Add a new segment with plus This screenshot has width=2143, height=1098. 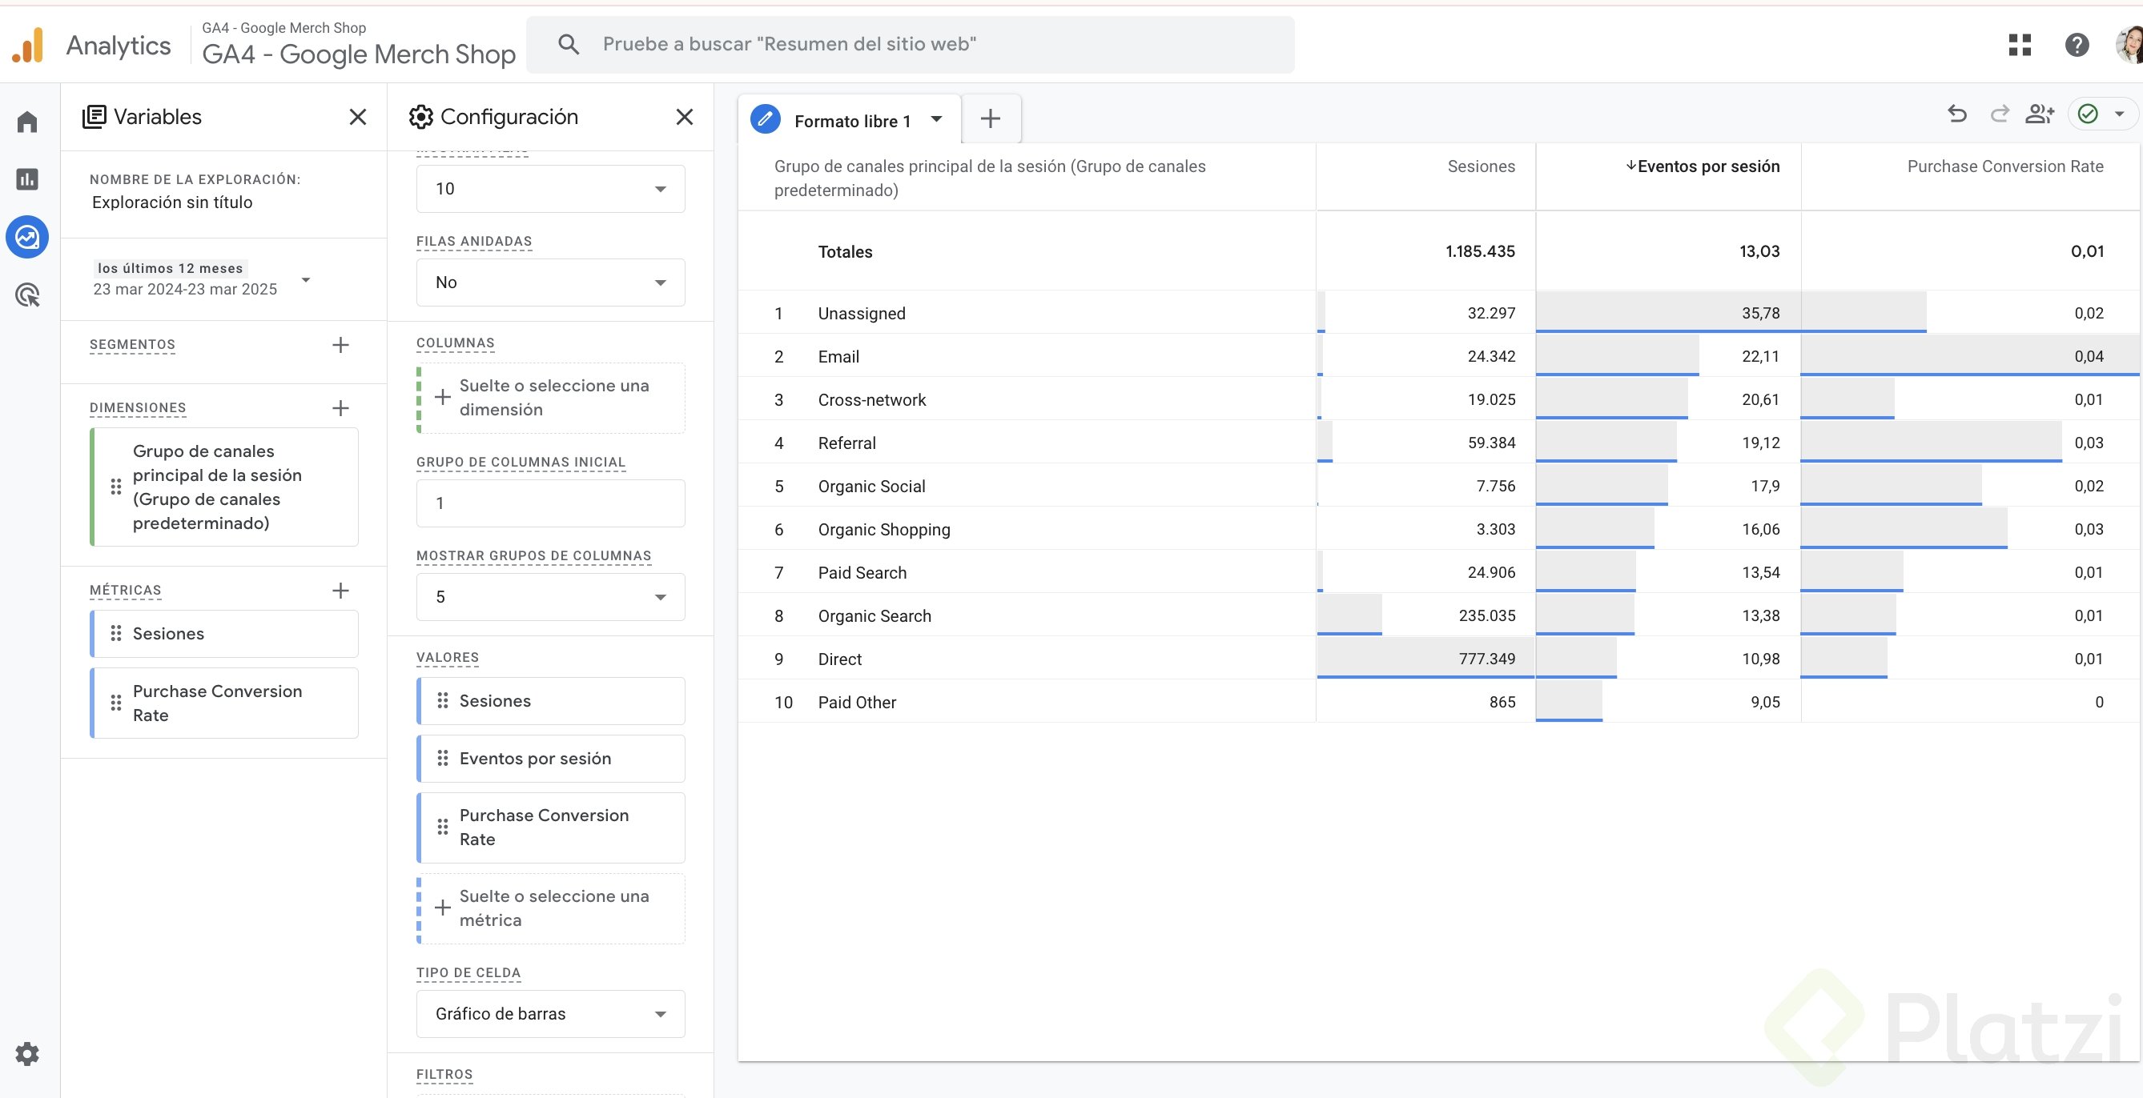coord(340,345)
